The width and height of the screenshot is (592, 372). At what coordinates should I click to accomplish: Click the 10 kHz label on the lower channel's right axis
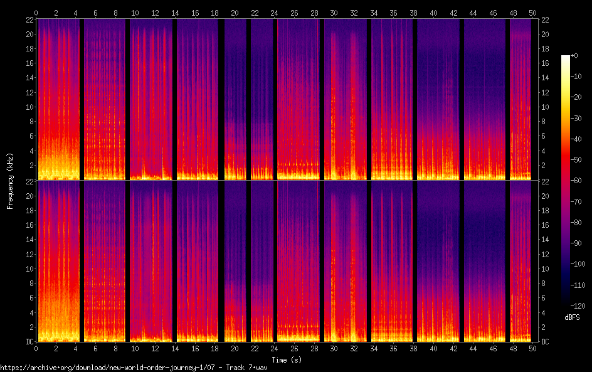545,268
